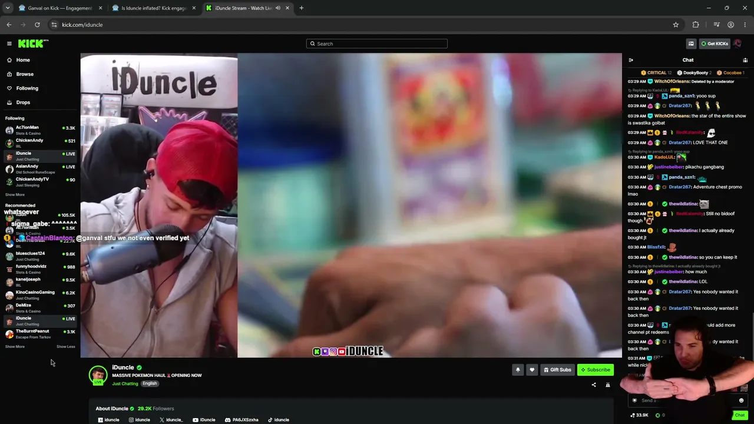Open the Discord link PA6JXSzxha
Image resolution: width=754 pixels, height=424 pixels.
coord(242,420)
